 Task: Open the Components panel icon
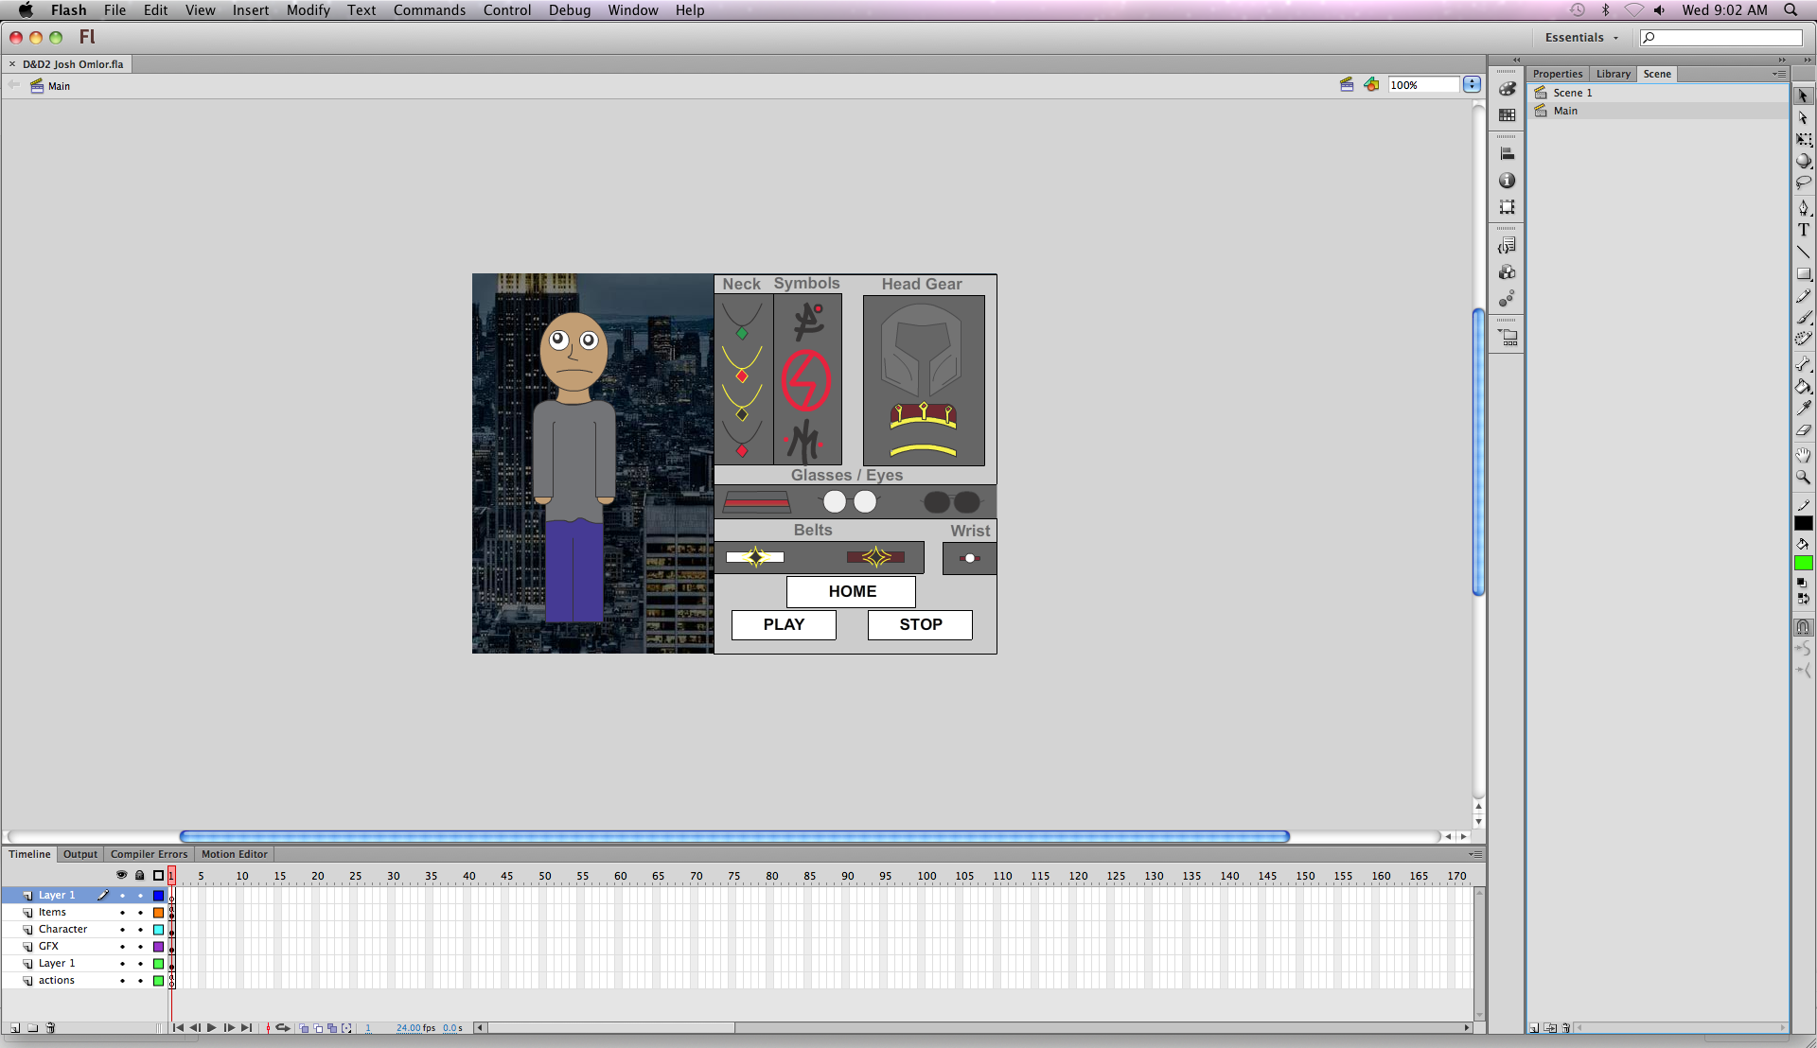[1507, 271]
